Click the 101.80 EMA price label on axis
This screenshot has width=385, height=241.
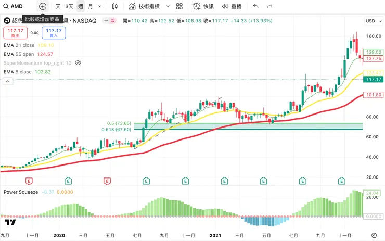coord(373,95)
